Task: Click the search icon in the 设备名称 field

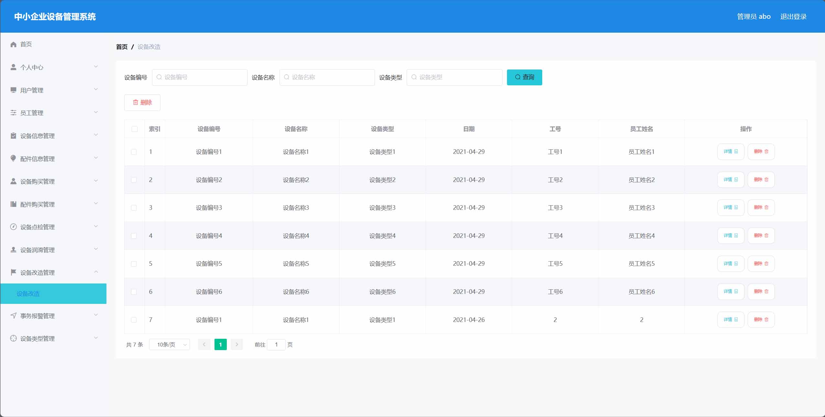Action: [x=286, y=77]
